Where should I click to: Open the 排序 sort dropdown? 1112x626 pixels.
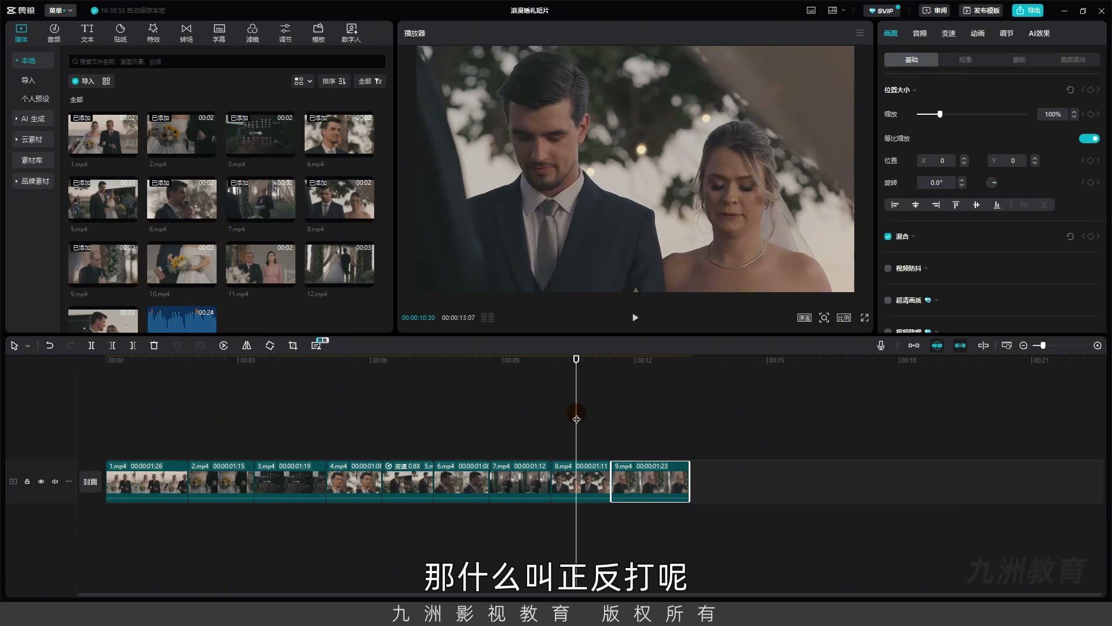point(334,81)
